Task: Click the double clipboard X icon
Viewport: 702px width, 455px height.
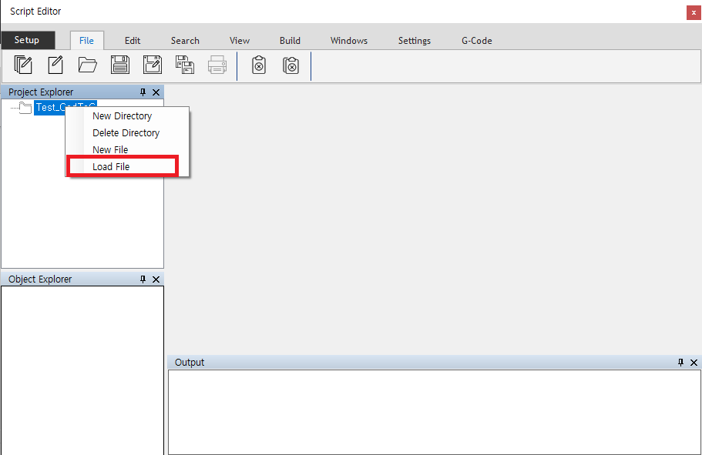Action: click(291, 65)
